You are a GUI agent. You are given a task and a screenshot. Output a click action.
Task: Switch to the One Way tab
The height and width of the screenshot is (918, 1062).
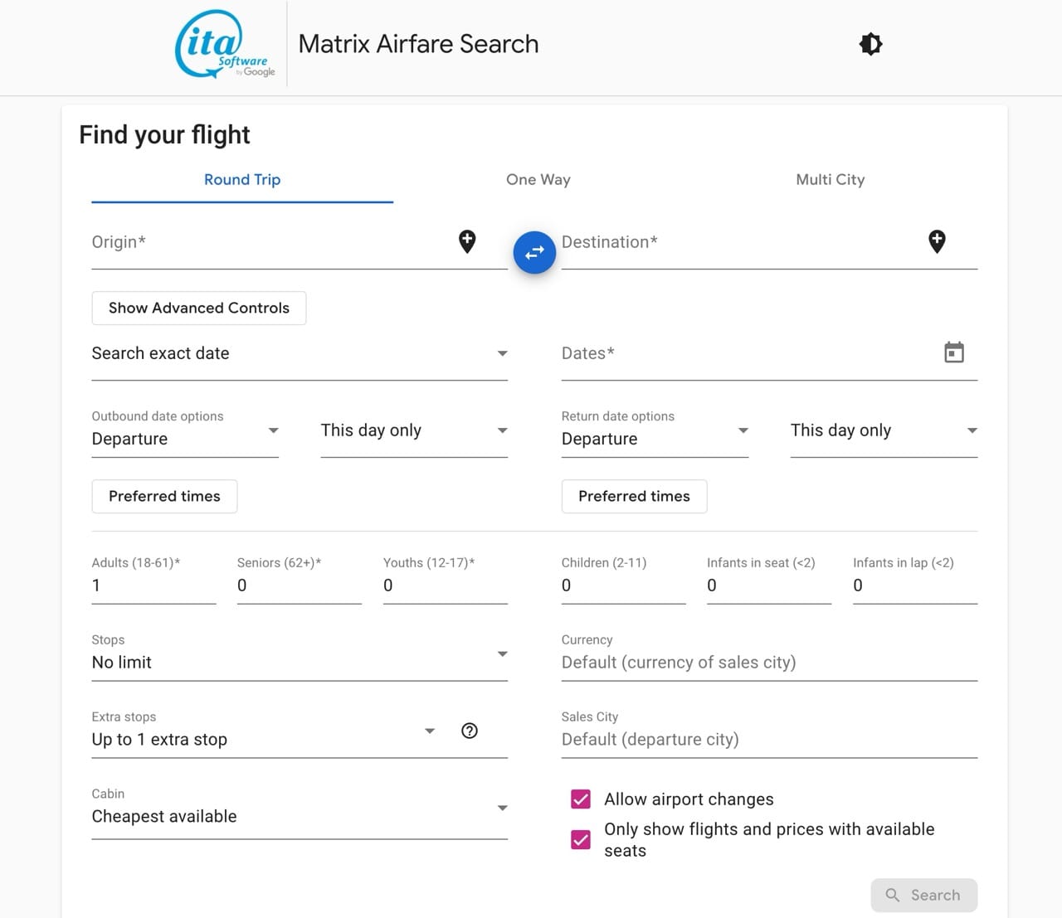point(538,179)
